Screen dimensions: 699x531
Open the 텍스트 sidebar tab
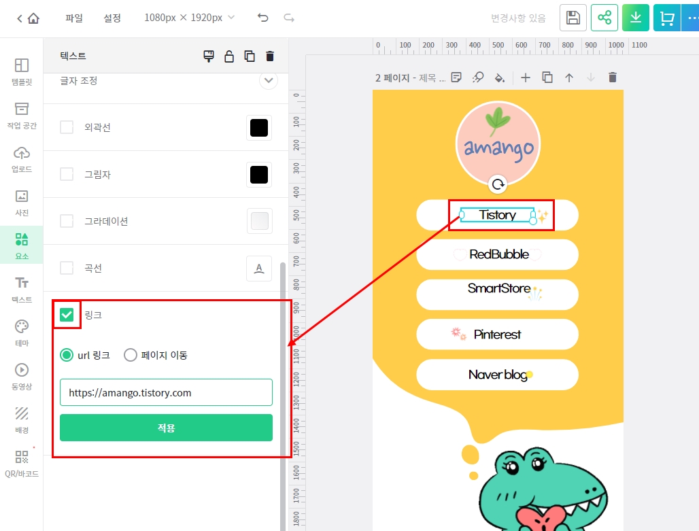[x=21, y=290]
